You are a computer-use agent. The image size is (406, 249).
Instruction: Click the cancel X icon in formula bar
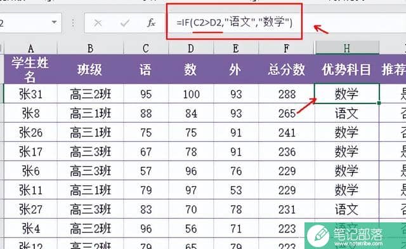(98, 23)
